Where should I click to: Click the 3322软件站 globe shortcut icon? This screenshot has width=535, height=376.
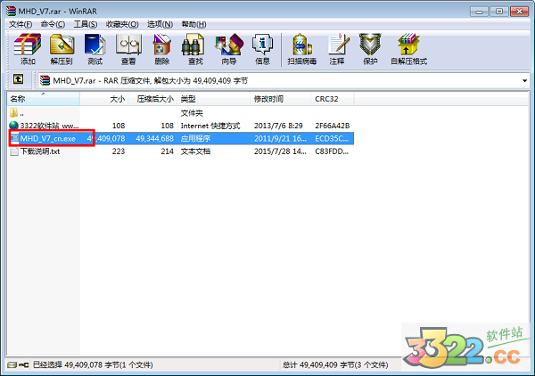[x=13, y=126]
